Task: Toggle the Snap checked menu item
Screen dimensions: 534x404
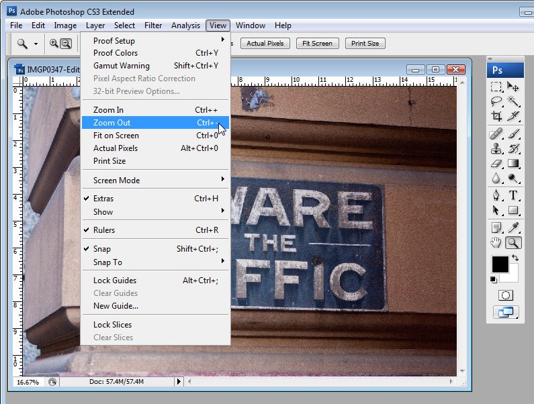Action: 156,249
